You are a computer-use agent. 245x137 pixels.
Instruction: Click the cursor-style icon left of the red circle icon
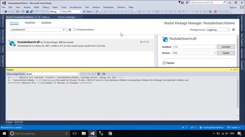210,12
